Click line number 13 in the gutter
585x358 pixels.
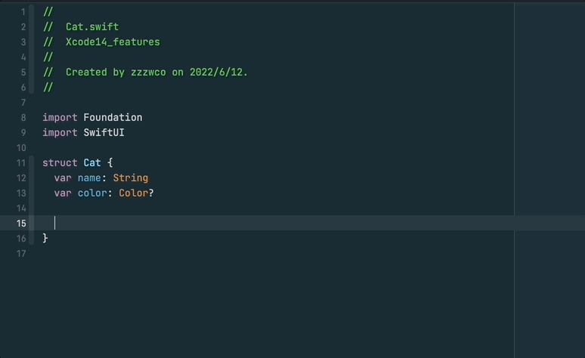coord(21,193)
